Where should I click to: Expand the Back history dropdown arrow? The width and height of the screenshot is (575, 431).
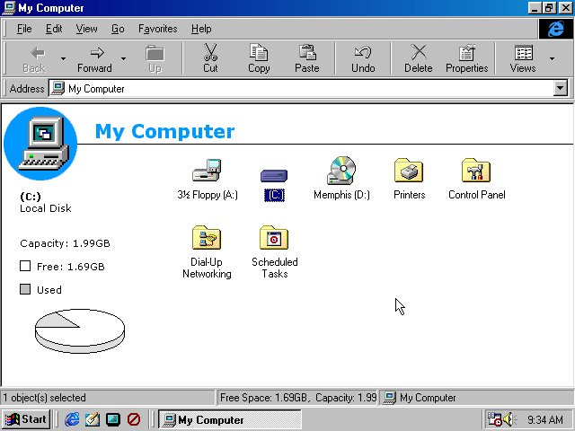63,58
